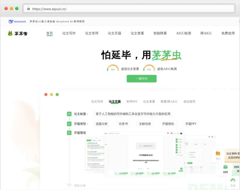Click the center 开题报告 preview thumbnail
240x190 pixels.
(x=144, y=154)
